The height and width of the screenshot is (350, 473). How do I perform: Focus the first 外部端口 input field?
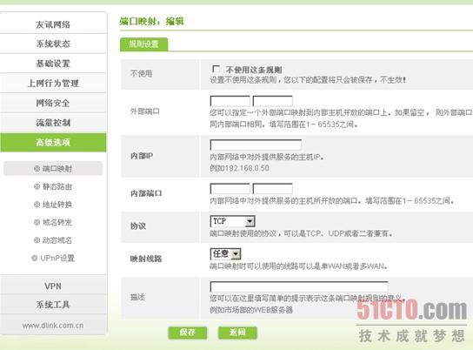(x=230, y=101)
